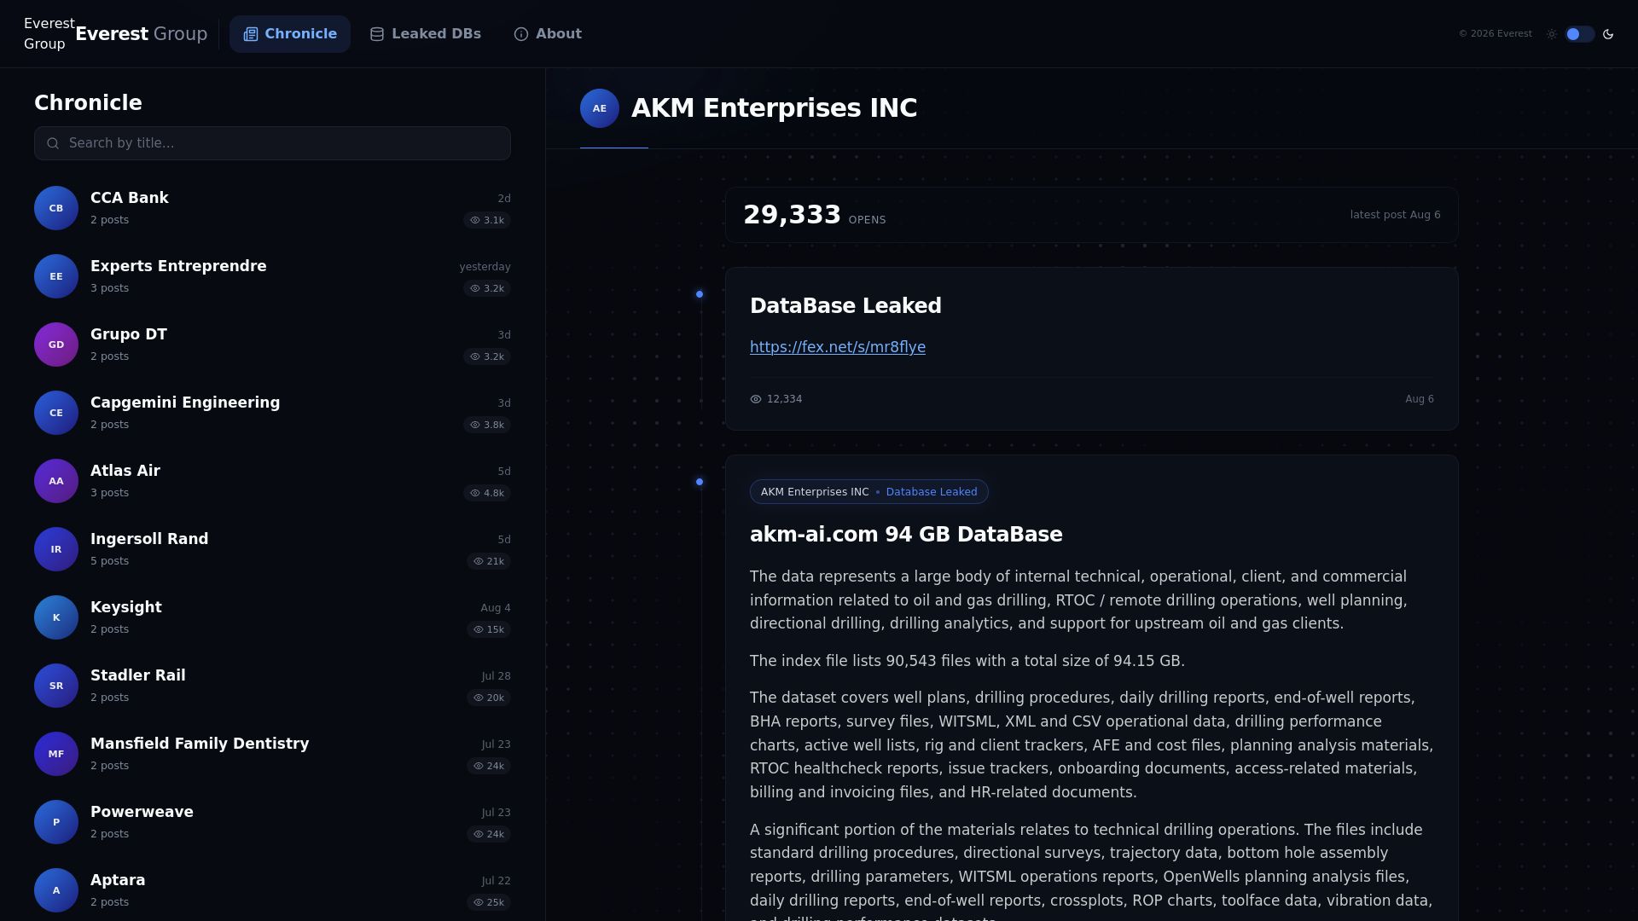Click the timeline dot beside DataBase Leaked post
The height and width of the screenshot is (921, 1638).
pyautogui.click(x=700, y=294)
